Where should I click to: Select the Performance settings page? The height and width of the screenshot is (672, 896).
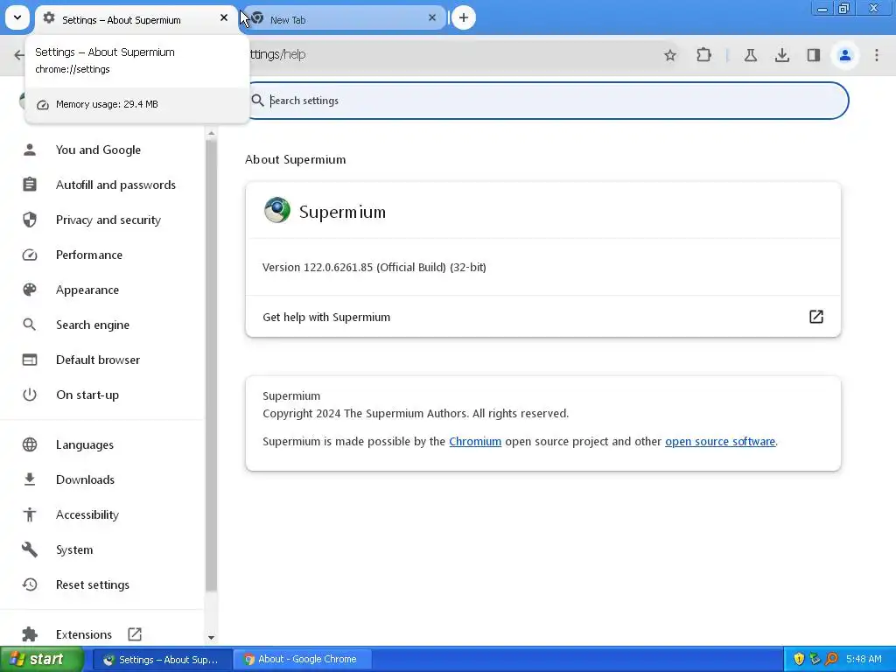tap(89, 255)
